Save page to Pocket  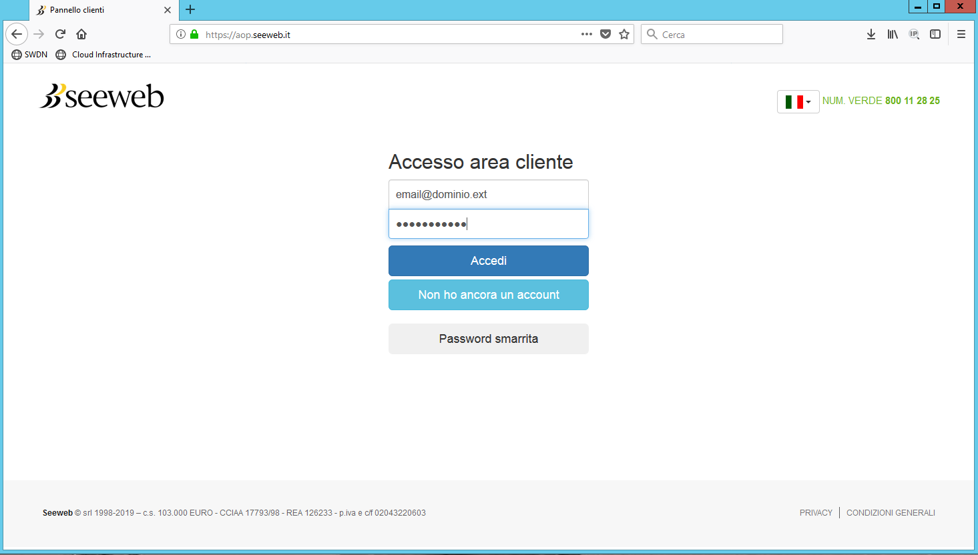click(x=605, y=34)
